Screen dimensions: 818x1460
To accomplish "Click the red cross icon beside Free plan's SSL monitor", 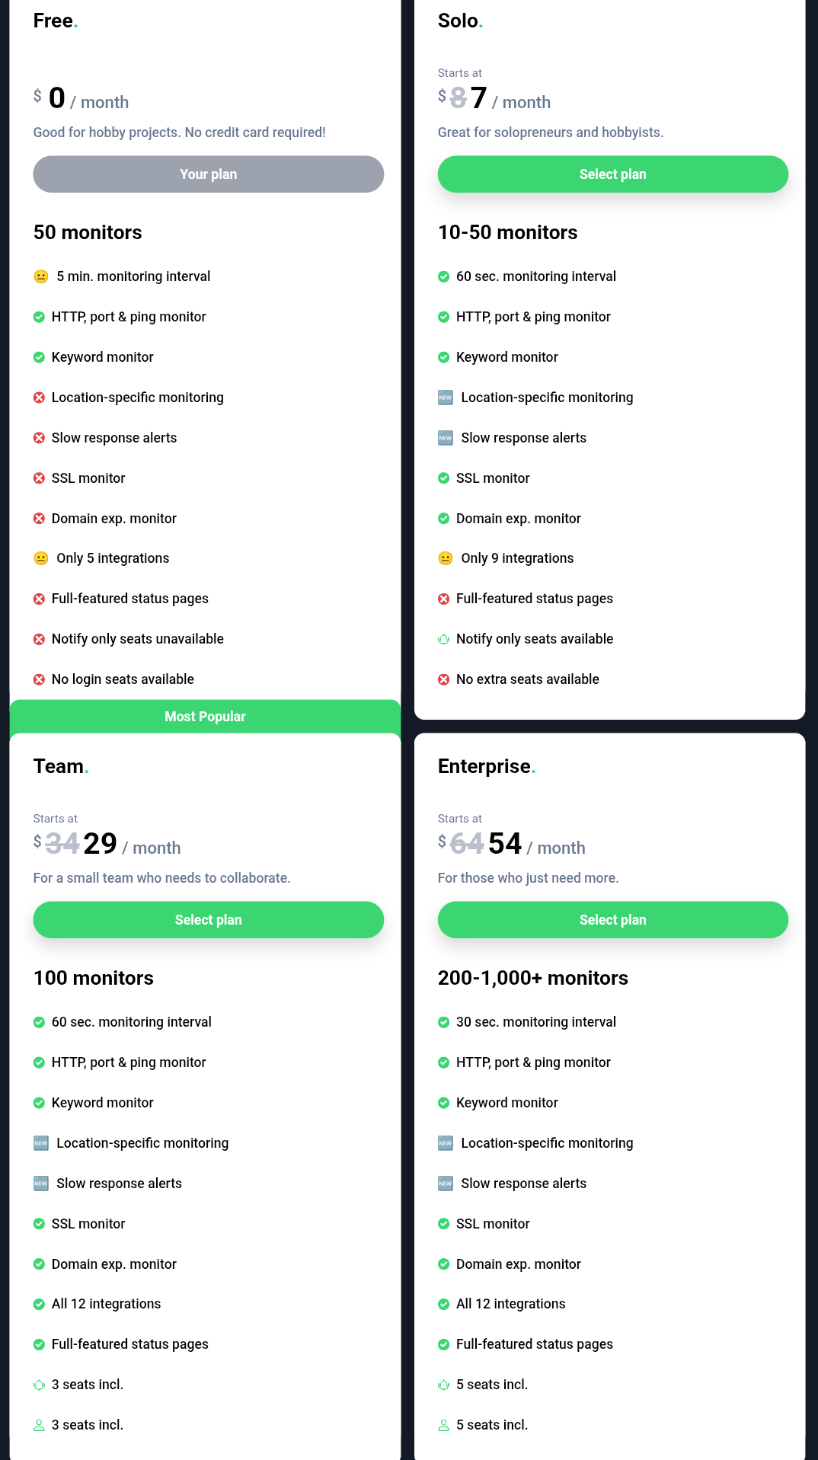I will (39, 478).
